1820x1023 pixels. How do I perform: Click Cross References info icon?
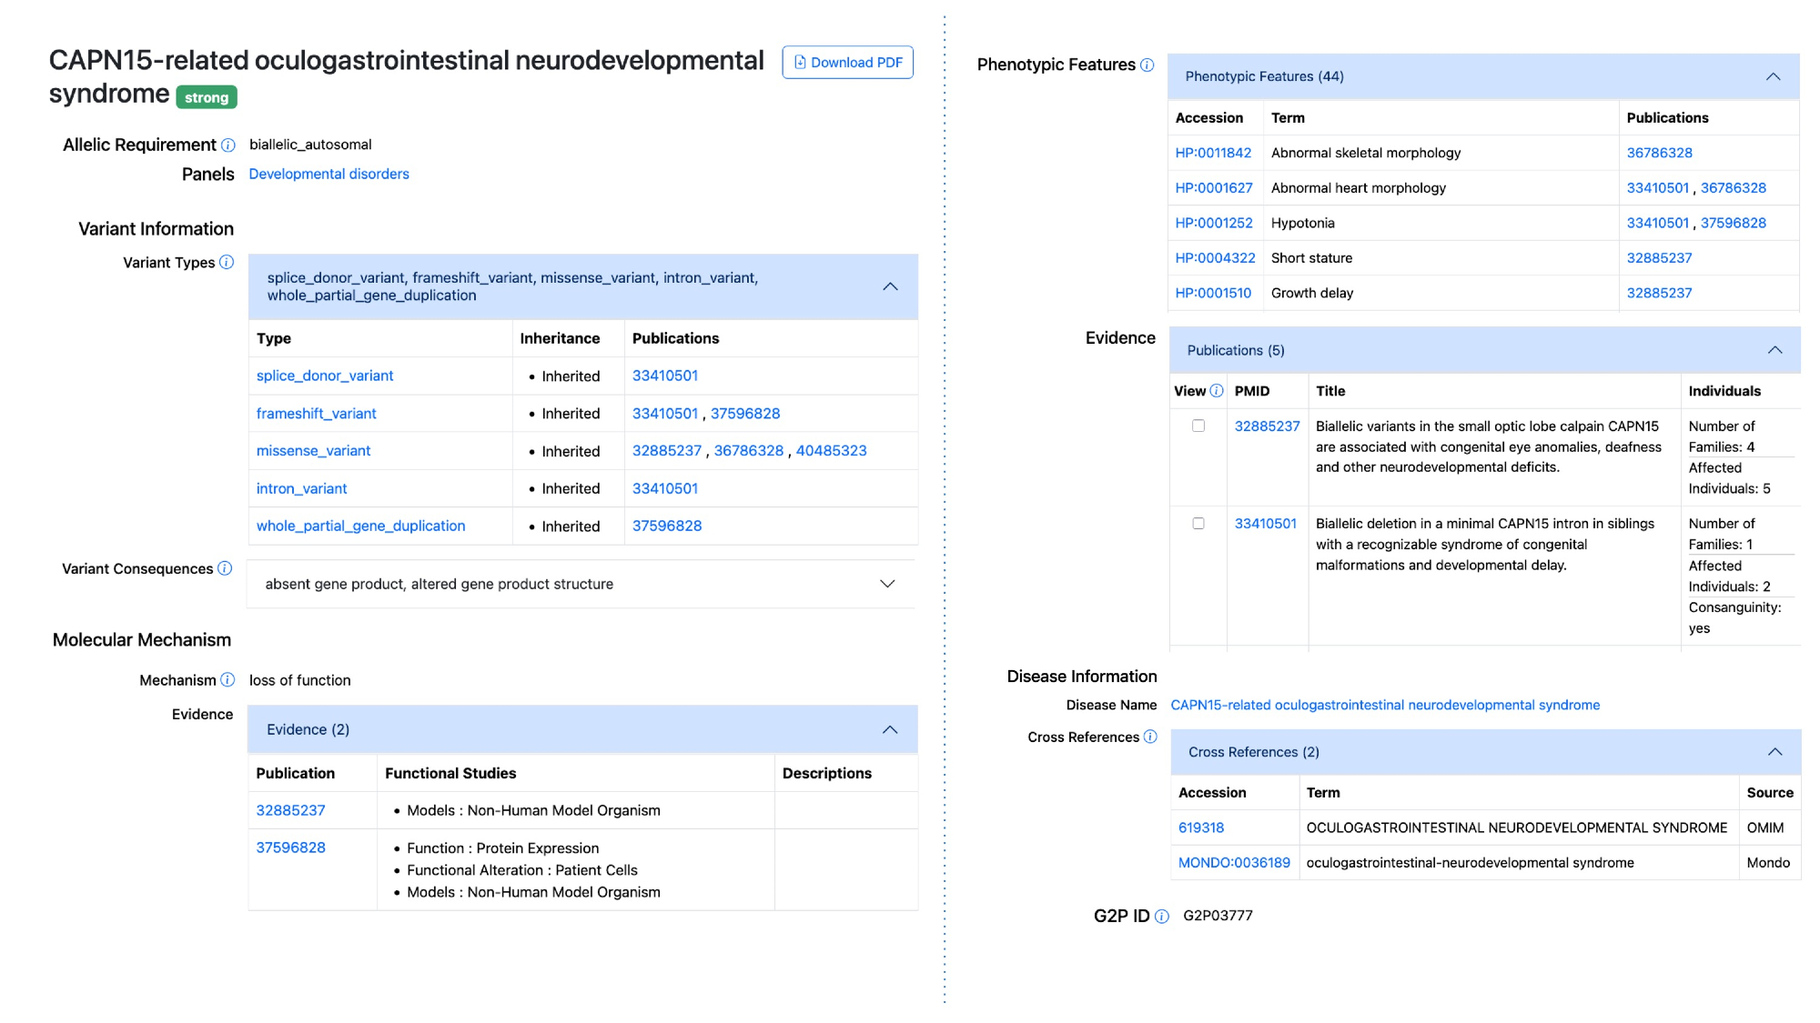pyautogui.click(x=1150, y=737)
